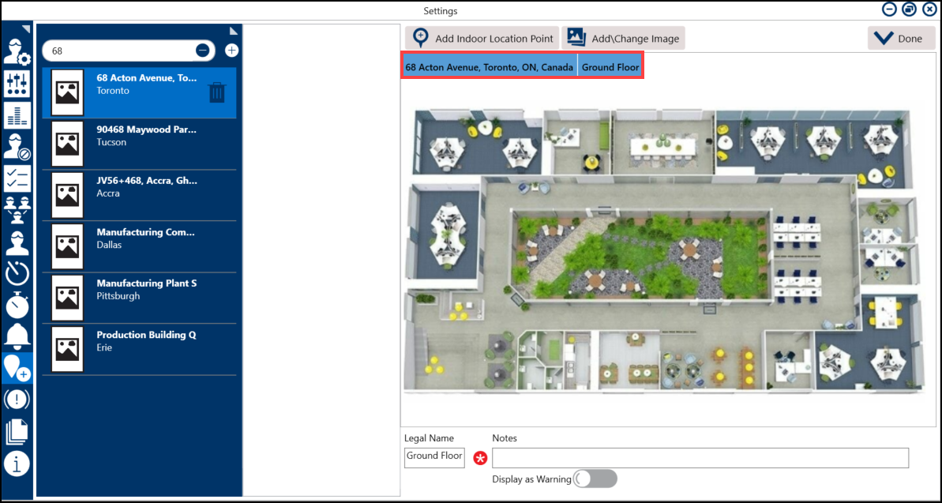Click the Notes input field

[700, 458]
